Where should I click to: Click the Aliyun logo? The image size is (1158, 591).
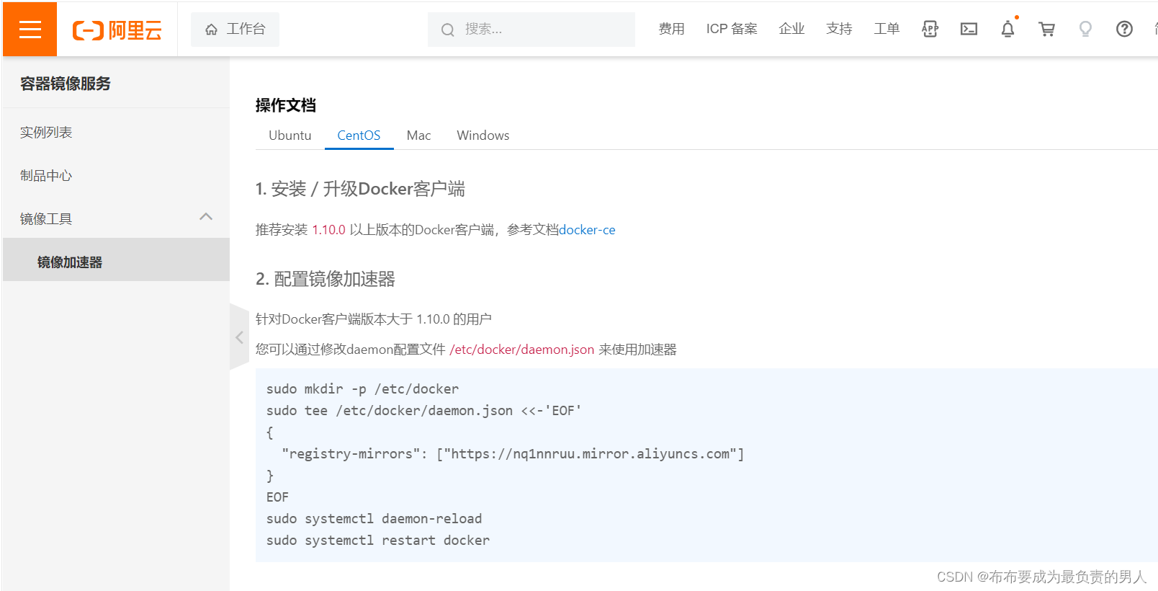coord(117,30)
